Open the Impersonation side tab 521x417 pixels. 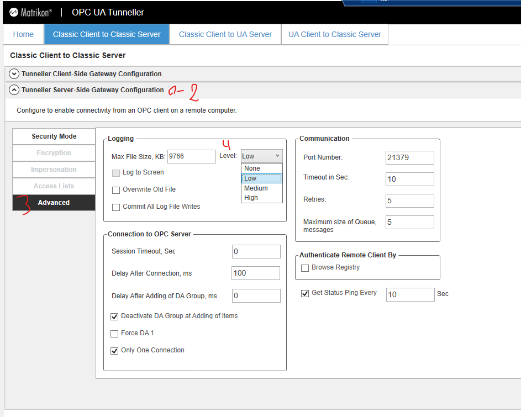(x=54, y=170)
